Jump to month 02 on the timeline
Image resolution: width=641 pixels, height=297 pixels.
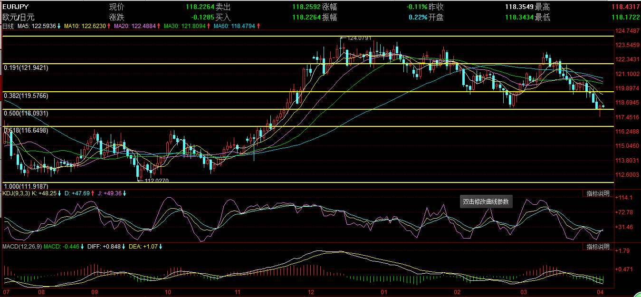(457, 292)
